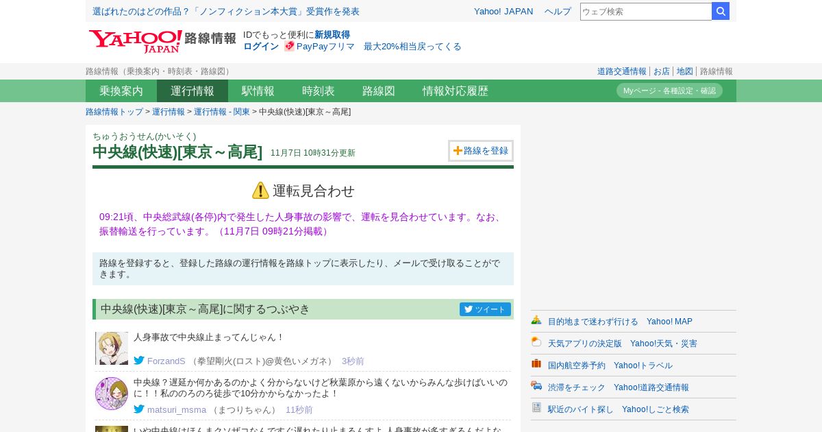
Task: Click the web search magnifier button
Action: click(x=721, y=11)
